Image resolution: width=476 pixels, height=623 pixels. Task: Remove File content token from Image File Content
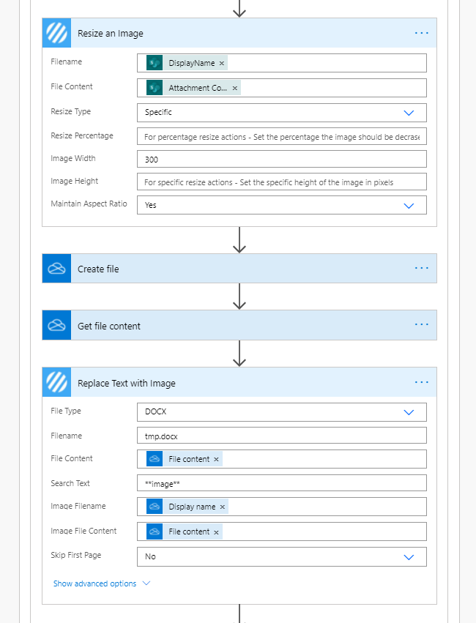point(217,532)
